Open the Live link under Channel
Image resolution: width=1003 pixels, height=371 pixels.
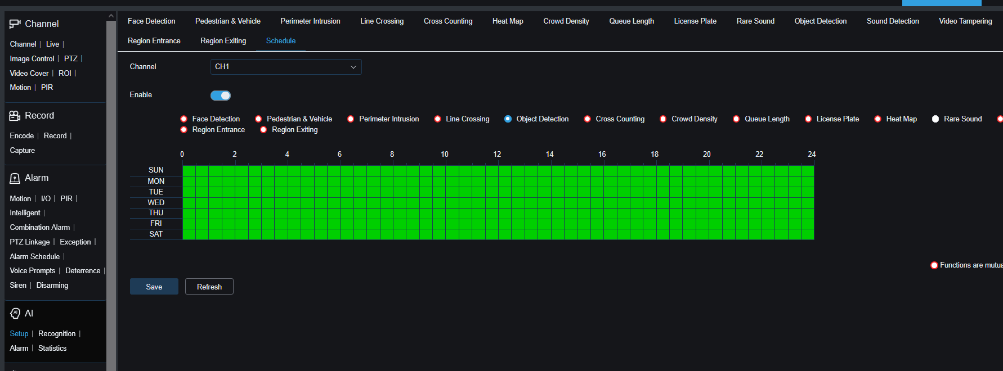(x=53, y=44)
